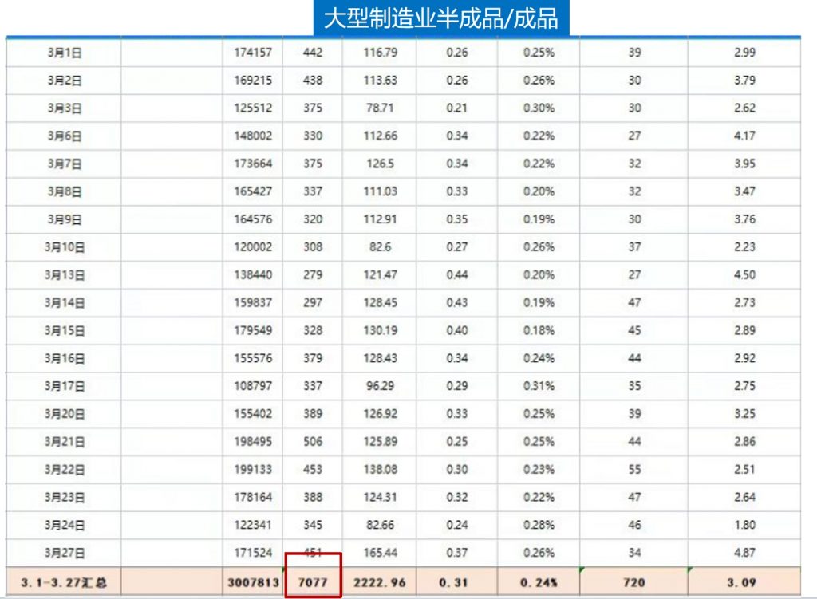Screen dimensions: 817x599
Task: Select the date cell 3月23日
Action: [65, 498]
